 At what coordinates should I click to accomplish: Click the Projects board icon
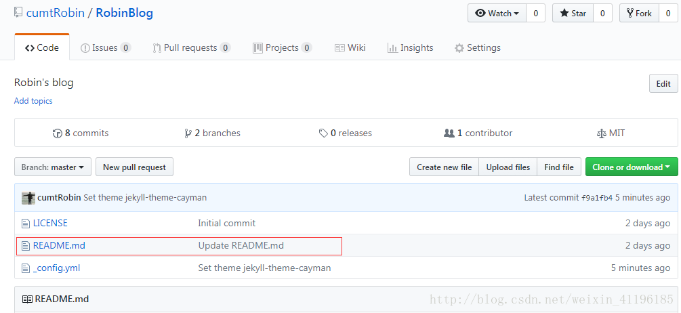click(257, 48)
